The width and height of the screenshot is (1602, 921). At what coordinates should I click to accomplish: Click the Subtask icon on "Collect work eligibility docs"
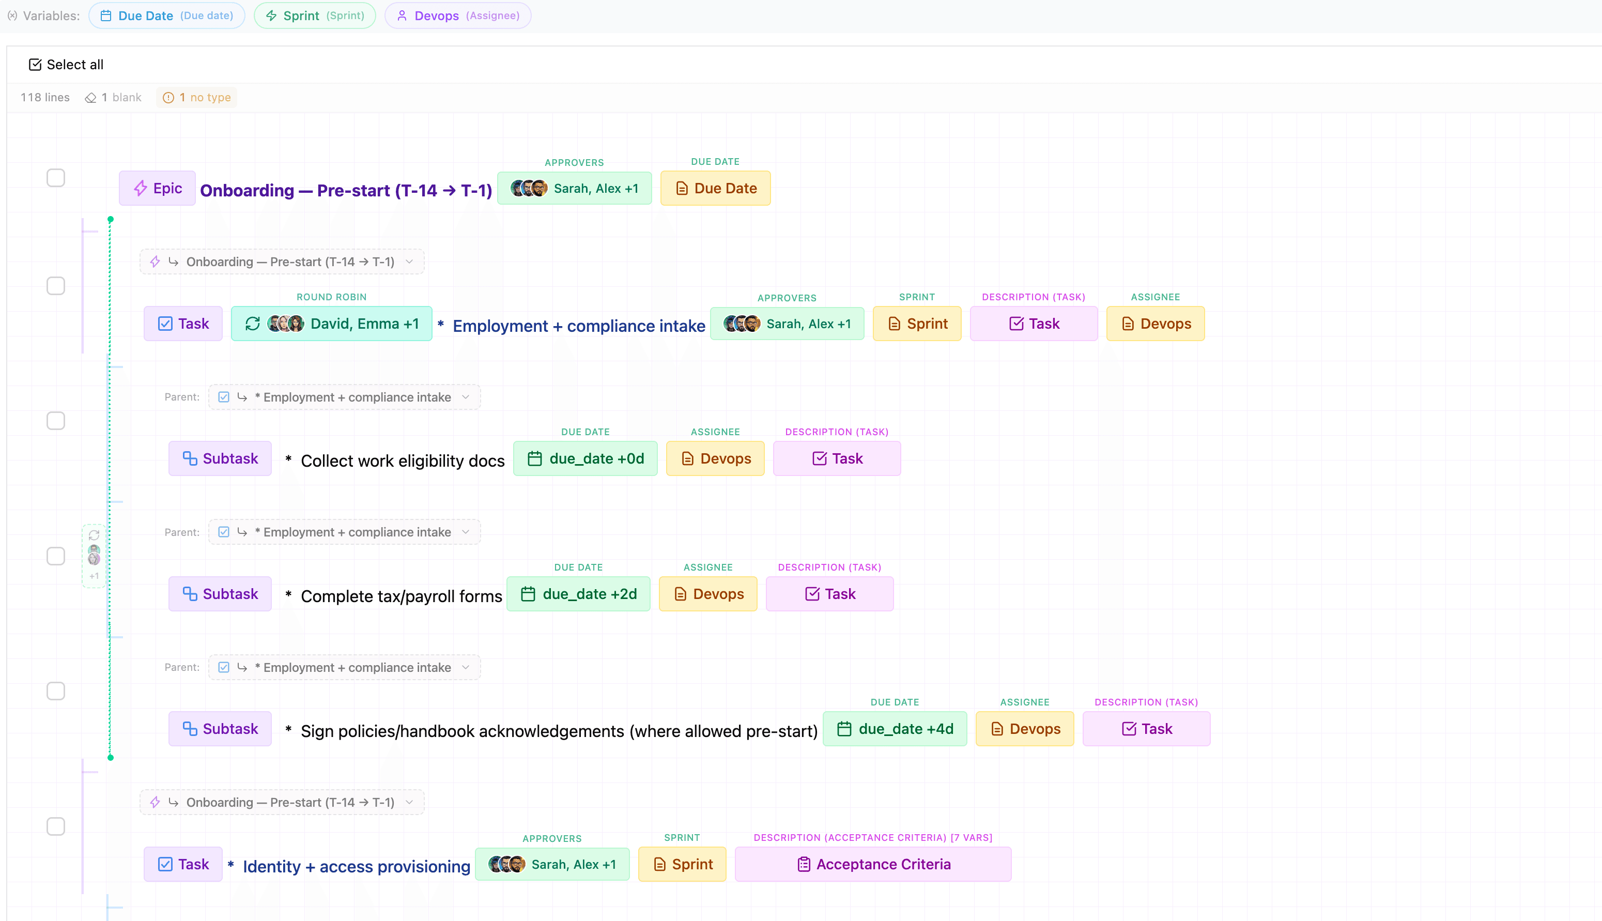(190, 458)
